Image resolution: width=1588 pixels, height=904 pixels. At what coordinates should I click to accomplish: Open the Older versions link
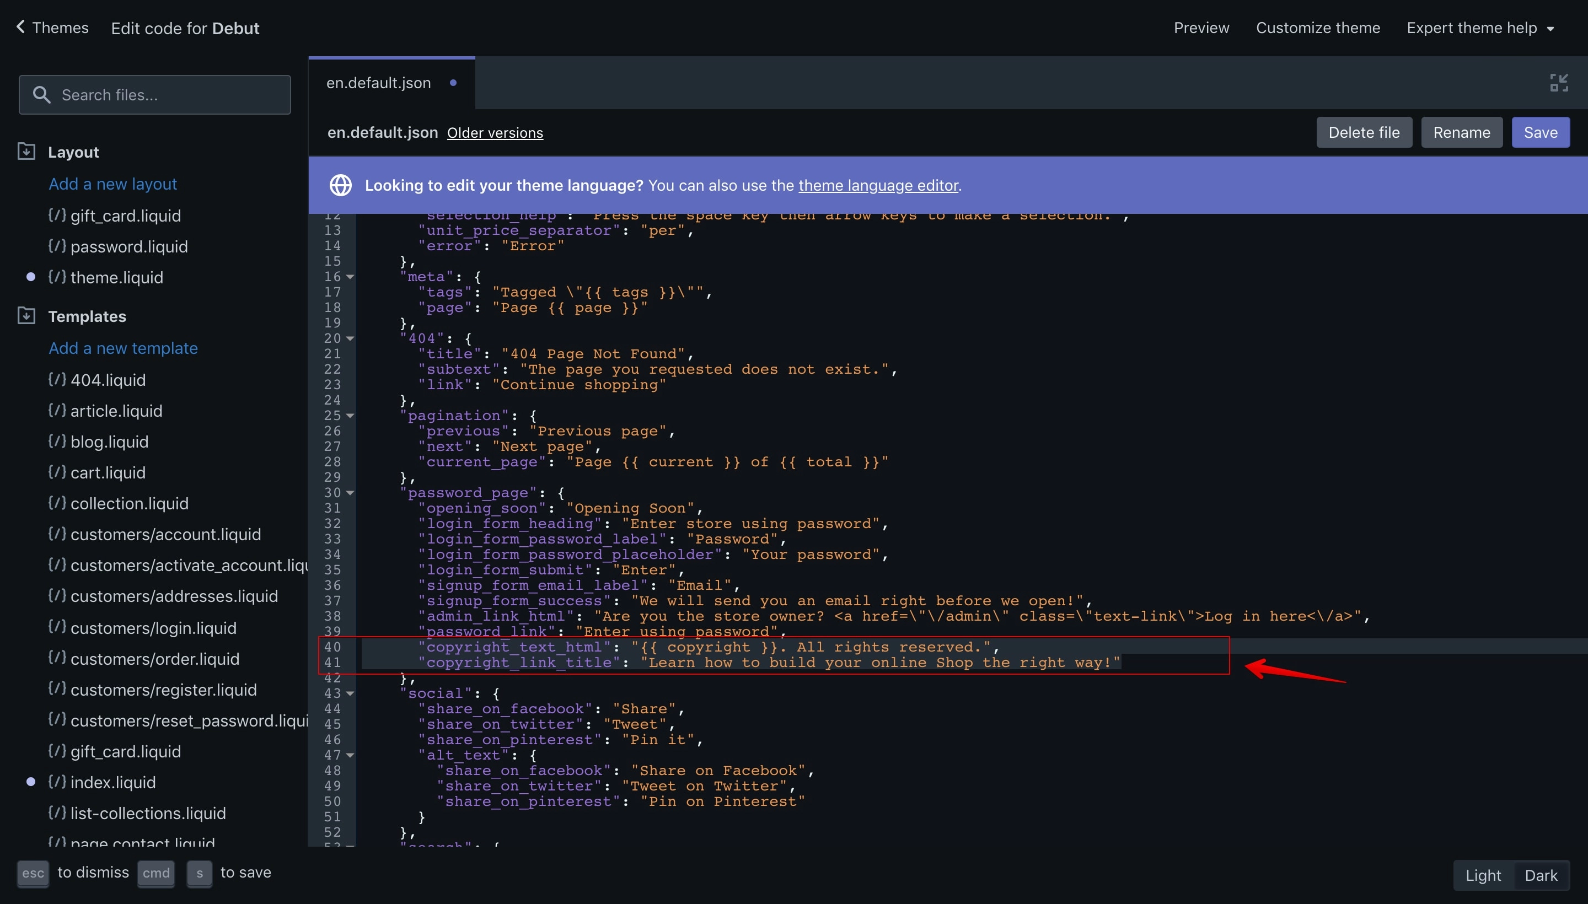495,133
